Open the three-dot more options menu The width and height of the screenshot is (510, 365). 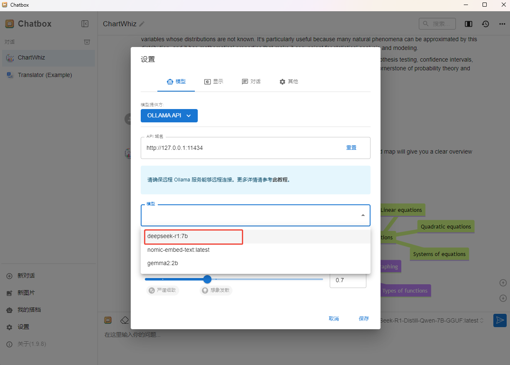(502, 24)
